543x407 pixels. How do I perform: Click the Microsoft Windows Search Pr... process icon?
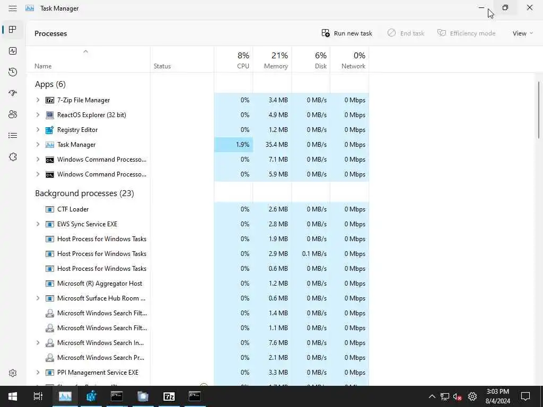coord(50,358)
